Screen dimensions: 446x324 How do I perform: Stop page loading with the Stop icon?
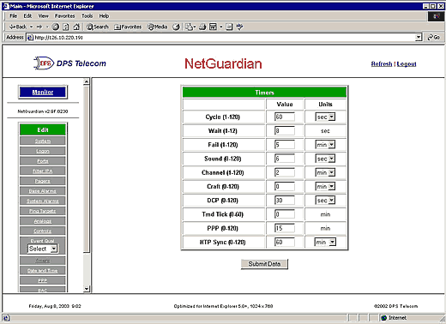pos(56,27)
